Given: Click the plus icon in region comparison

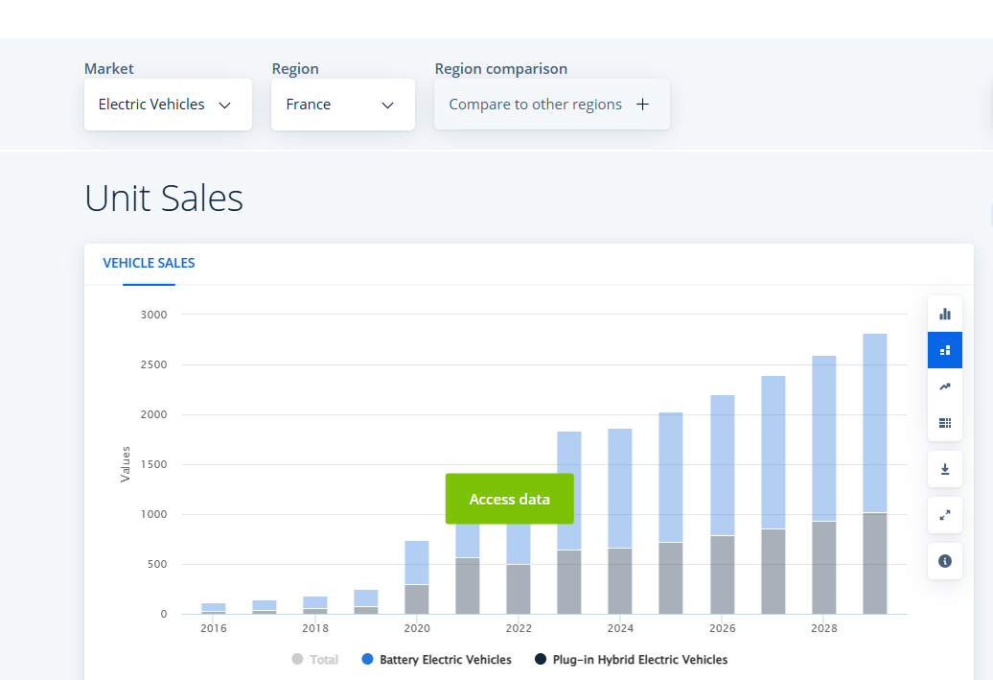Looking at the screenshot, I should coord(642,105).
